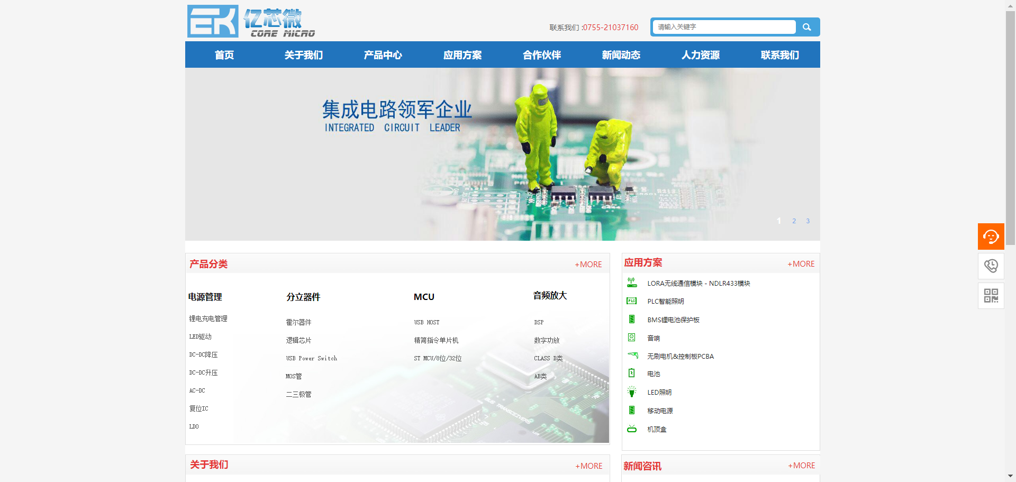Select carousel slide 3
This screenshot has width=1016, height=482.
pos(808,221)
